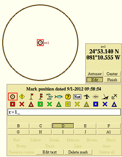Activate mark group A1
The height and width of the screenshot is (157, 122).
[x=109, y=132]
